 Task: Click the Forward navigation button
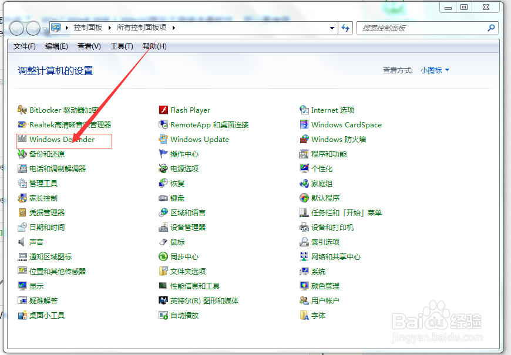tap(33, 29)
